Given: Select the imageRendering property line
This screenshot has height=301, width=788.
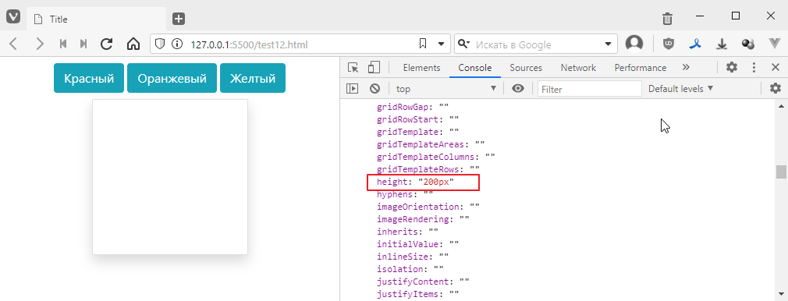Looking at the screenshot, I should tap(423, 219).
